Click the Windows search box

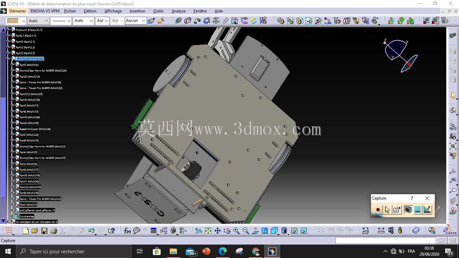click(73, 251)
